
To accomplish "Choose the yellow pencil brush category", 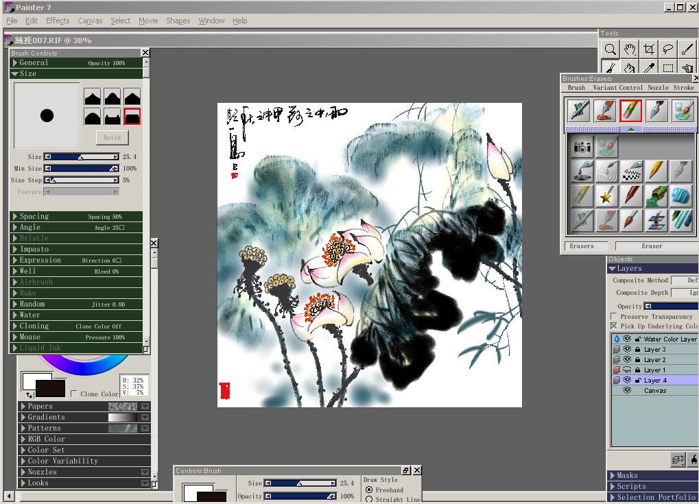I will [655, 171].
